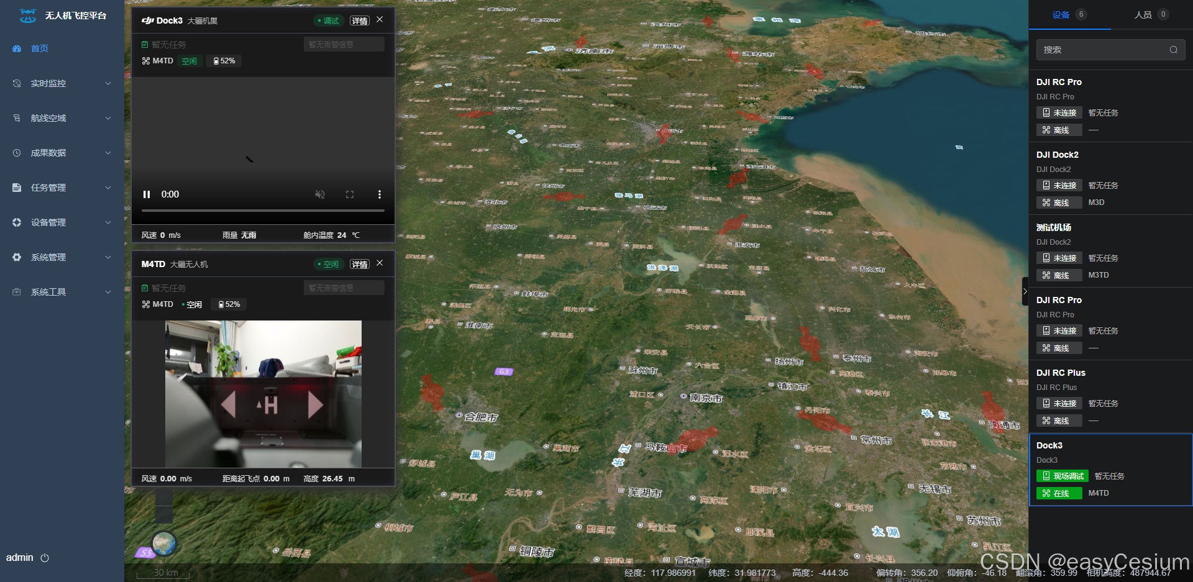Click the 南京市 label on the map
Viewport: 1193px width, 582px height.
point(706,398)
